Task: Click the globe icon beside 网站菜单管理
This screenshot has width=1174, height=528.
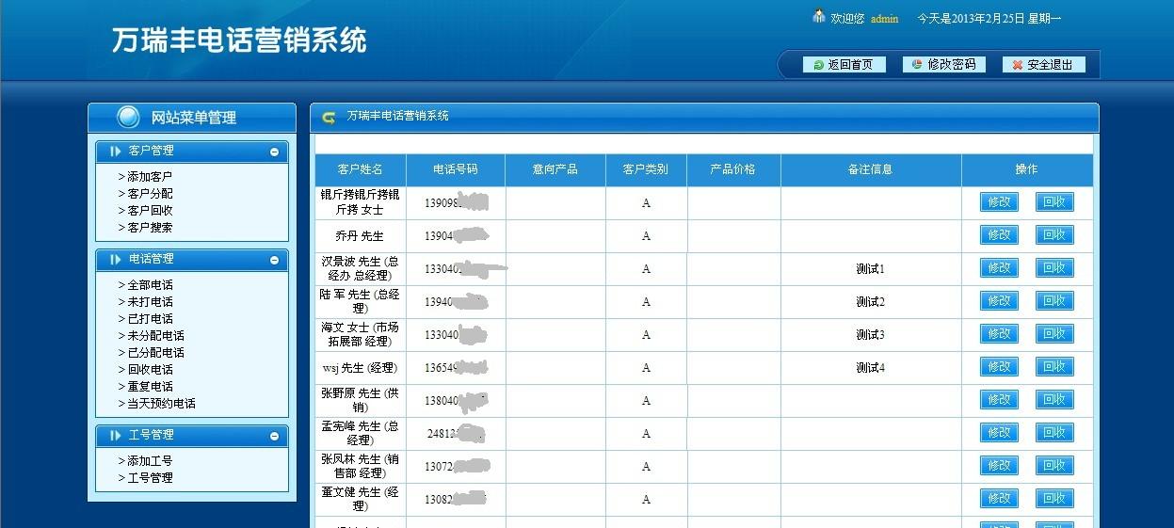Action: point(128,118)
